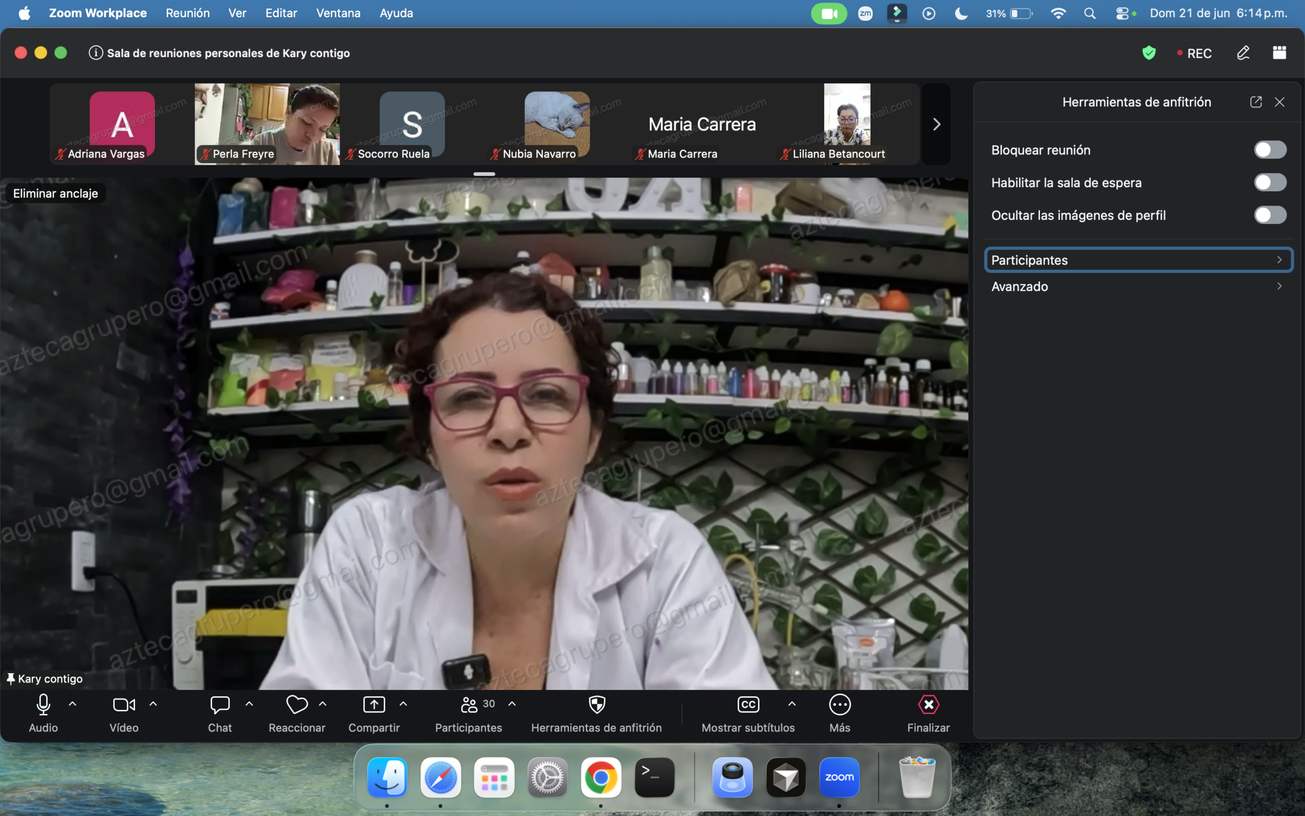Grab the video strip resize handle
Viewport: 1305px width, 816px height.
click(484, 174)
